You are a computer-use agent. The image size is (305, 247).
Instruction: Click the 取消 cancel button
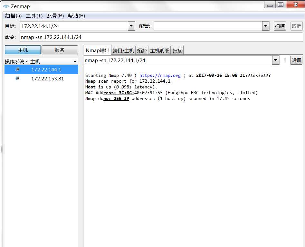(x=297, y=26)
